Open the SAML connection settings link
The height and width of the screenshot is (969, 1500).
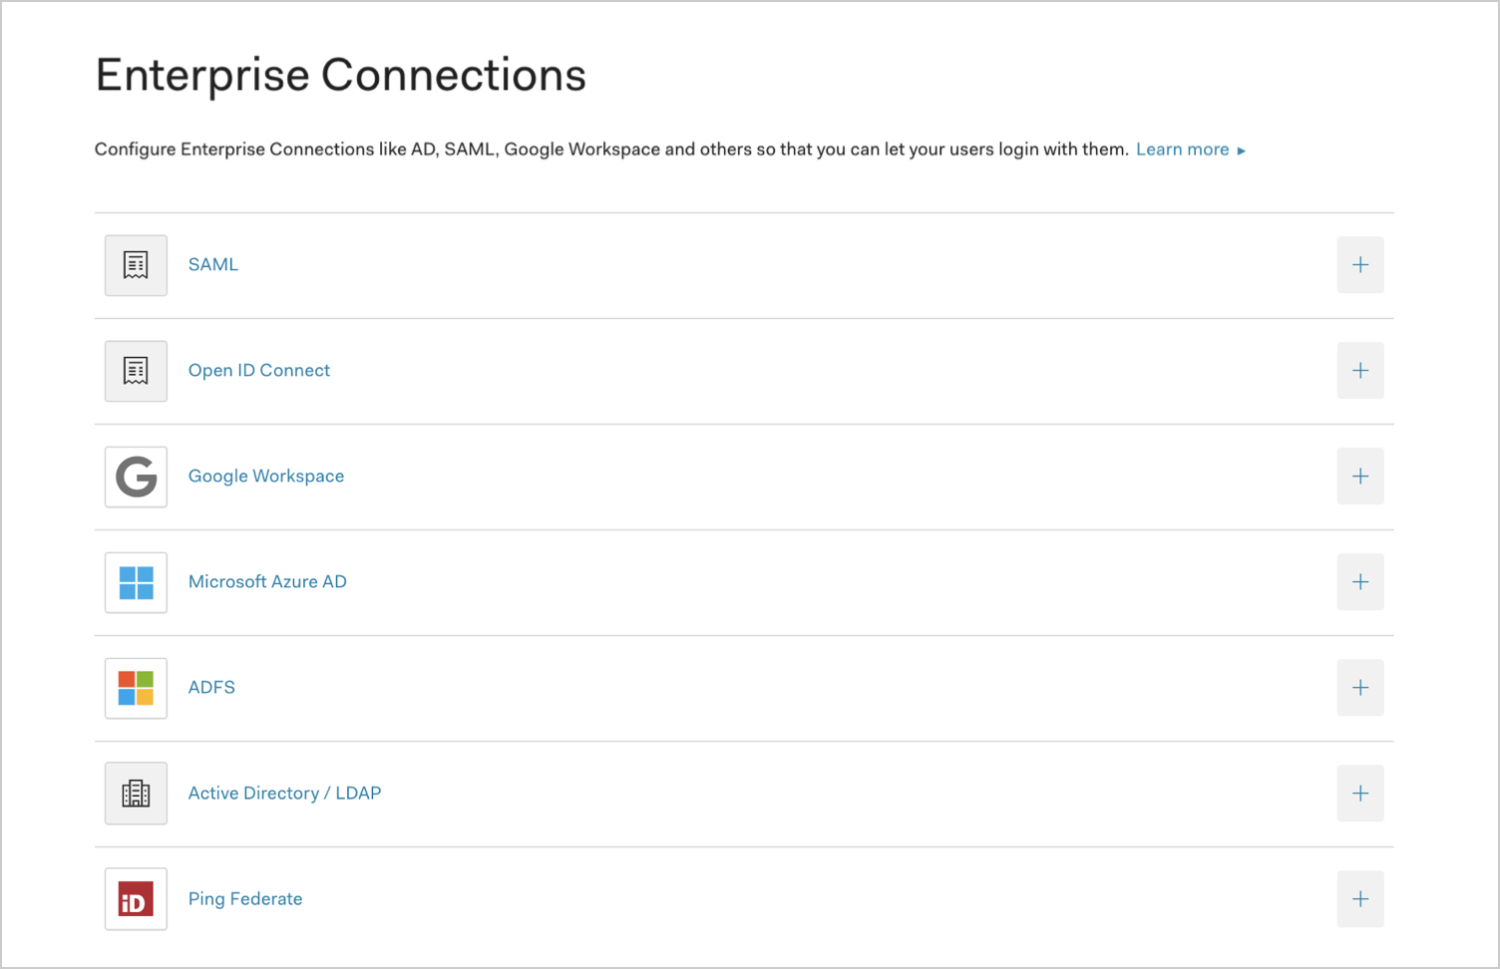(212, 264)
